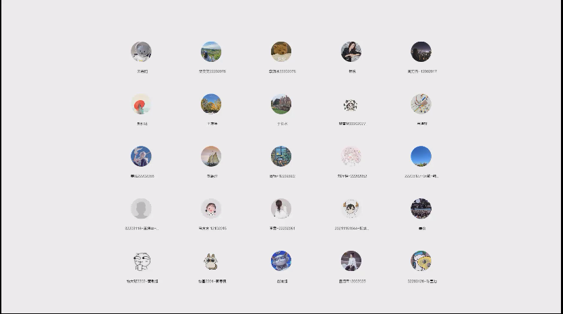Click the abstract geometric art avatar
563x314 pixels.
(x=421, y=104)
